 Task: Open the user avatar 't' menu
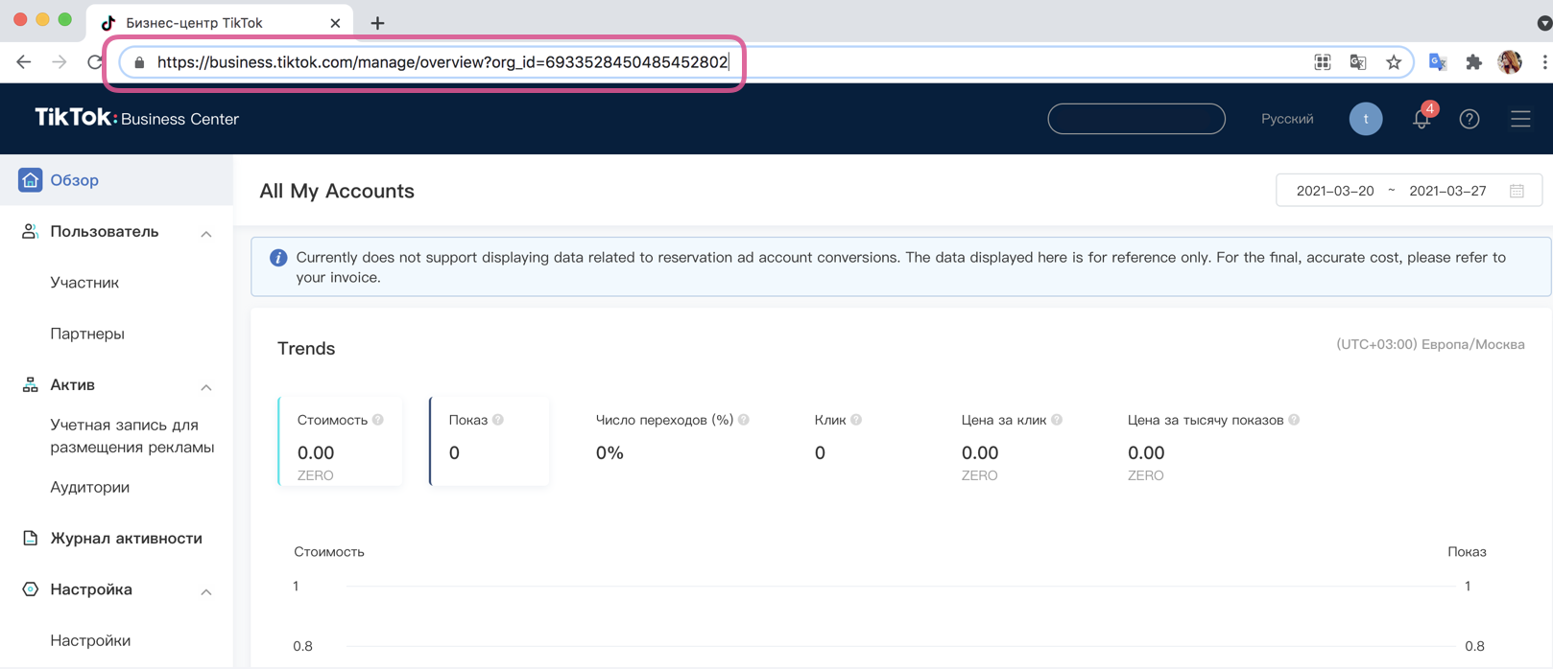click(1366, 119)
